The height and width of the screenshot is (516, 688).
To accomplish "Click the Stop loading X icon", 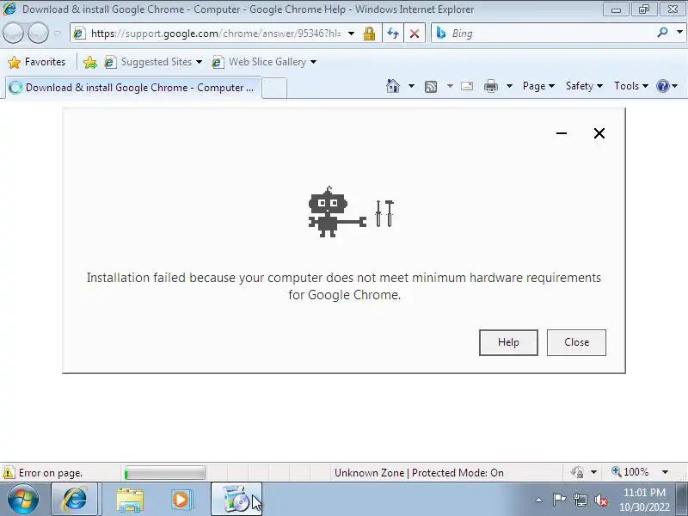I will (x=414, y=34).
